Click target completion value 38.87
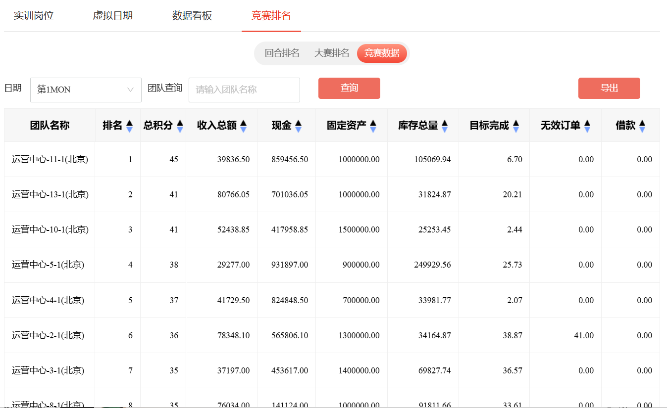 (513, 335)
